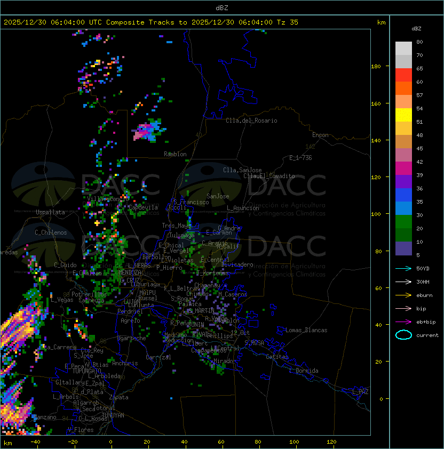Viewport: 444px width, 449px height.
Task: Click the '-40' value on horizontal km axis
Action: 35,442
